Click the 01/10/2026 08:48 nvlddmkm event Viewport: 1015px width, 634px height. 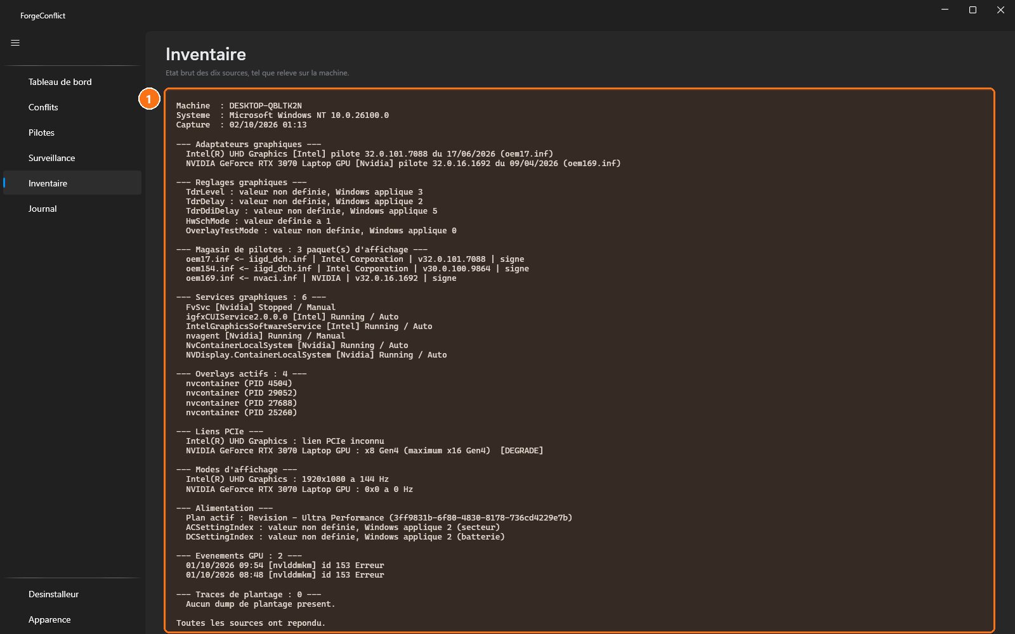coord(285,575)
